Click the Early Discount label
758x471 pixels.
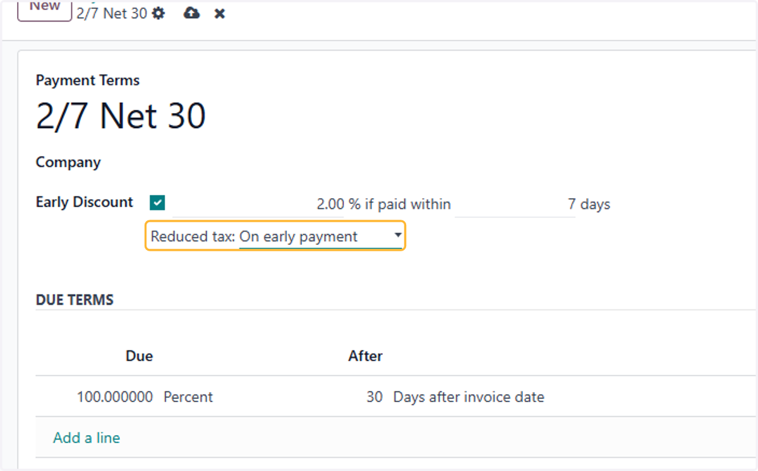click(85, 202)
